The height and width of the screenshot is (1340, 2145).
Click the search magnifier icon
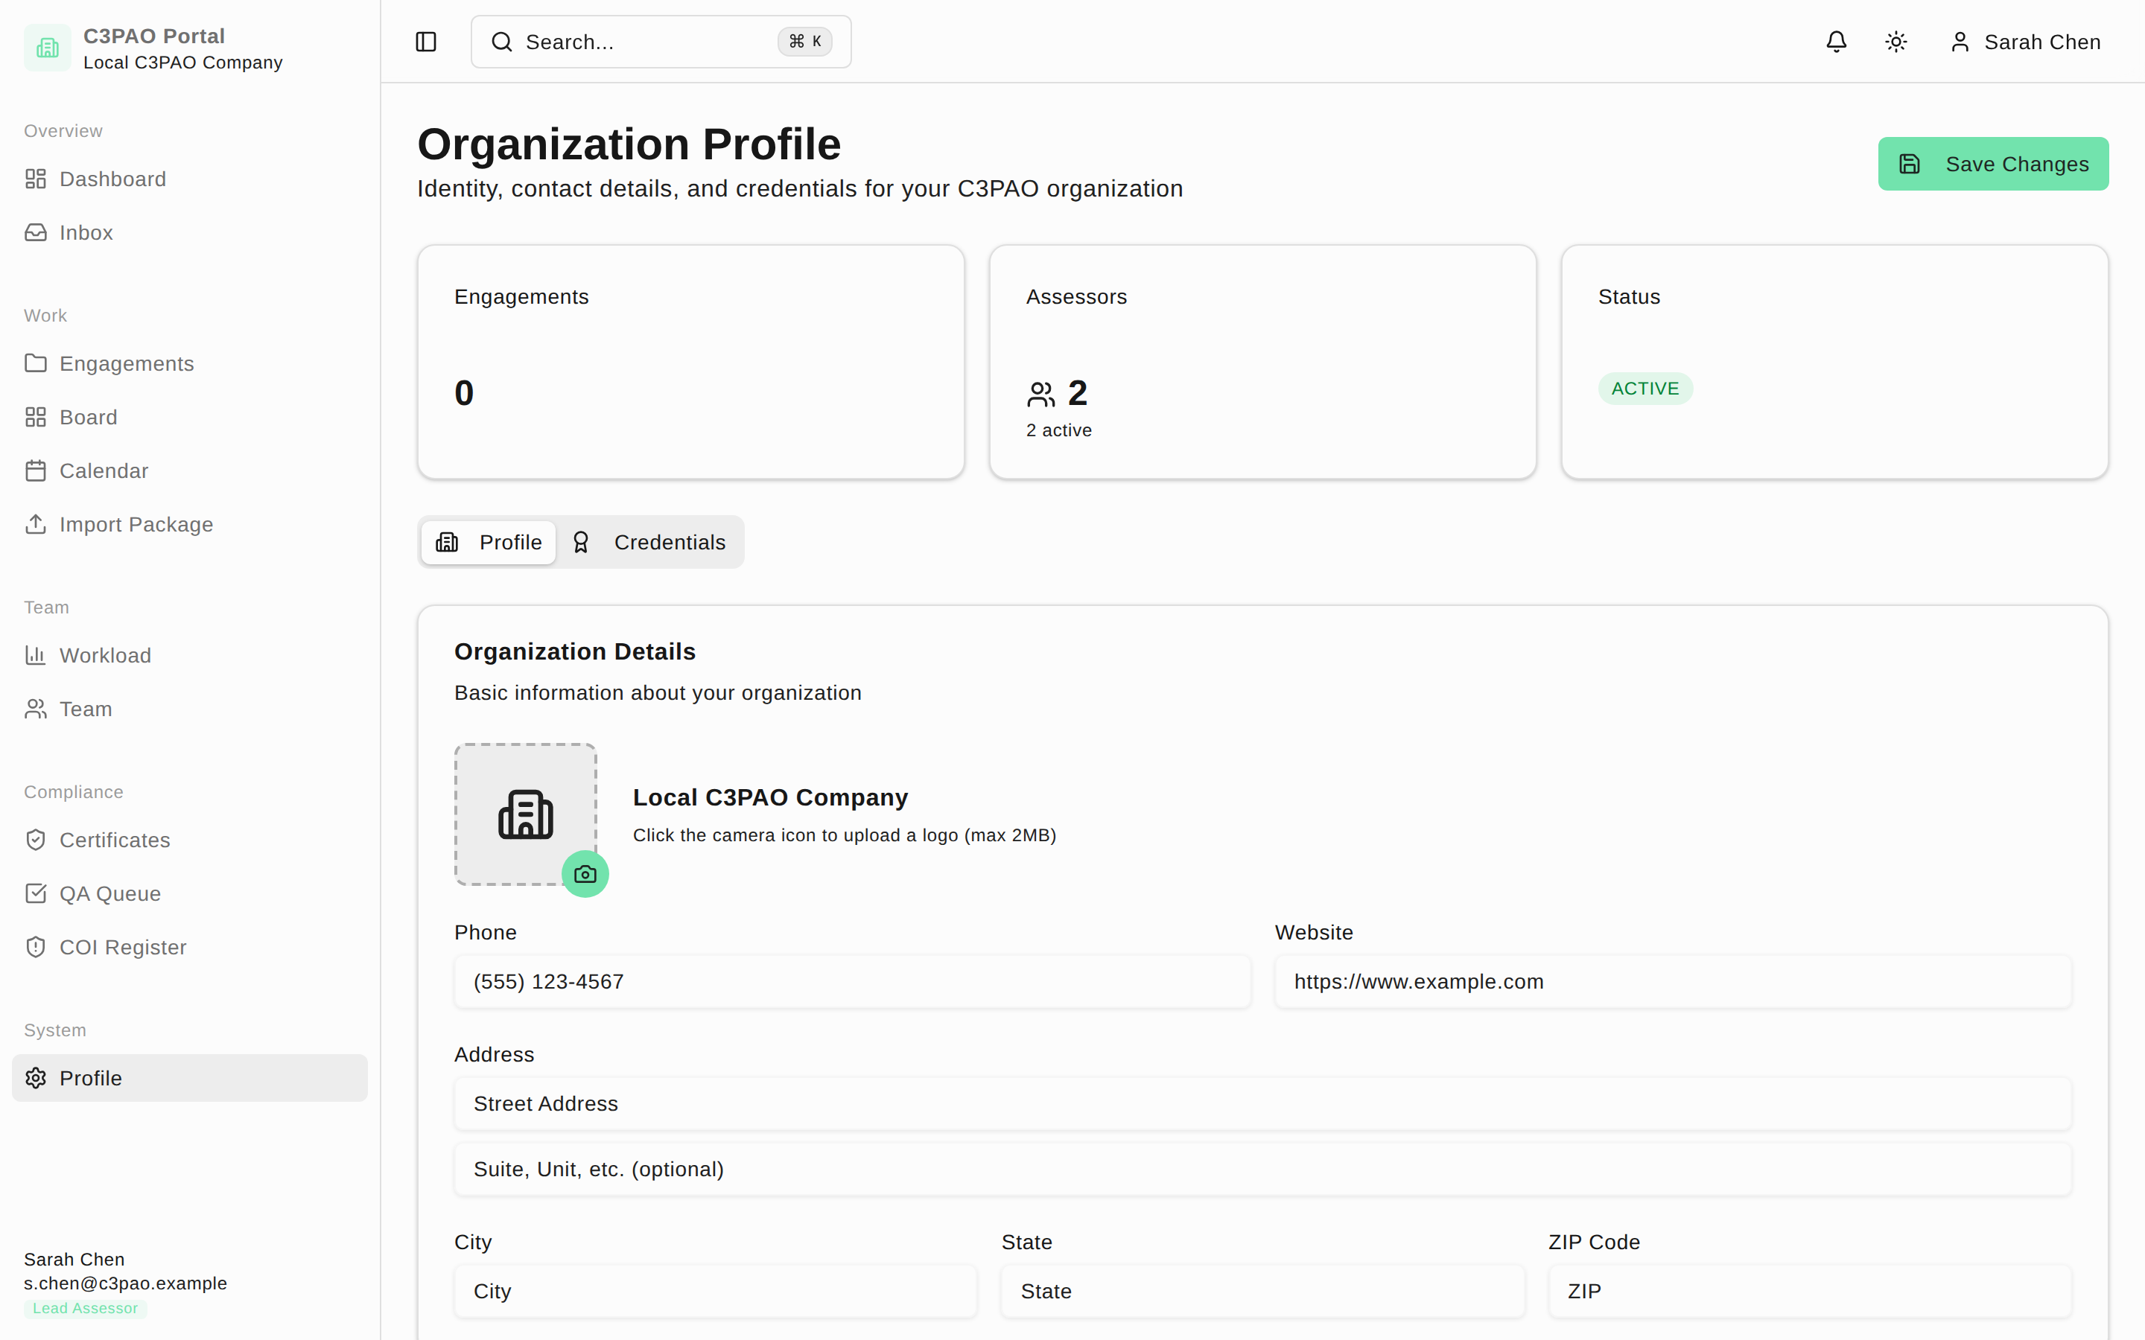502,42
